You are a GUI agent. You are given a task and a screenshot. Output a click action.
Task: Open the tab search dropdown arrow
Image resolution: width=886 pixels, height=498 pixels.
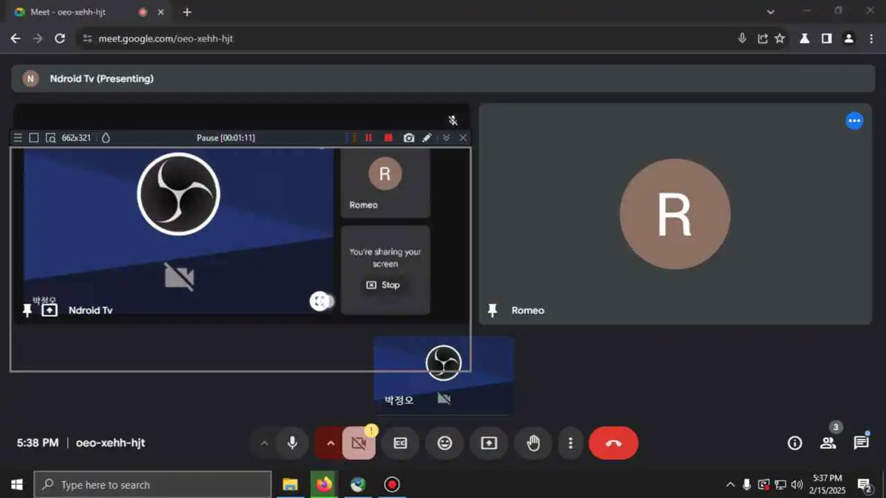pos(770,12)
